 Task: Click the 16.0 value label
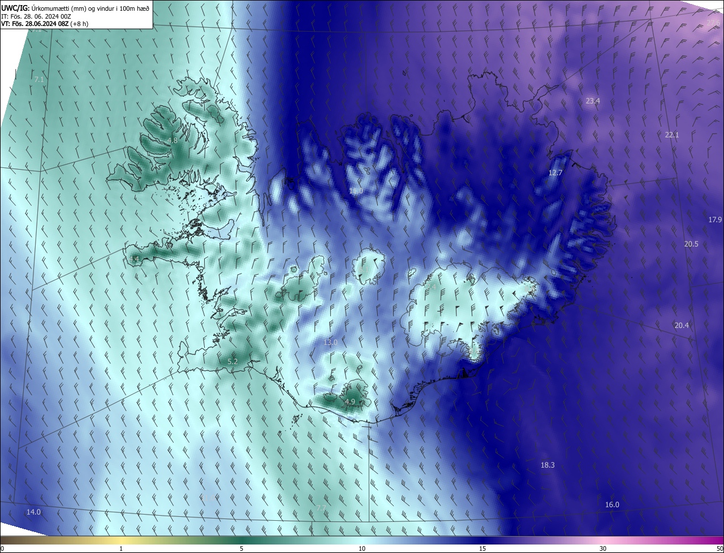[612, 504]
